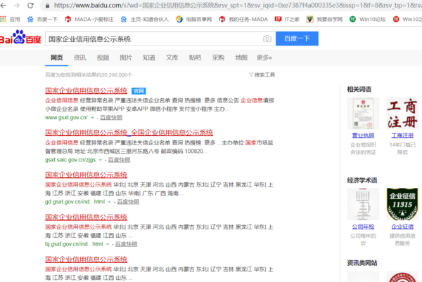Open the MADA-小爱标注 bookmark
Screen dimensions: 422x282
pyautogui.click(x=89, y=20)
